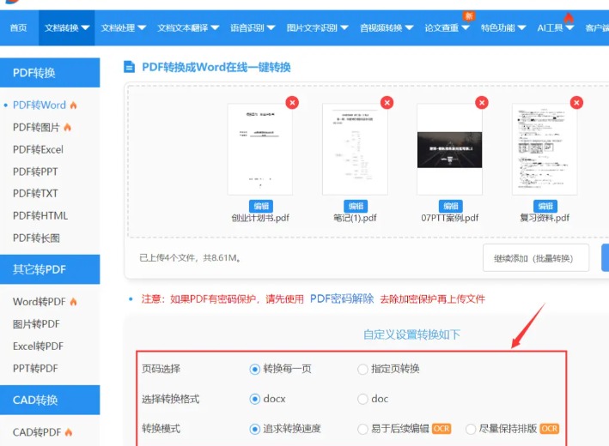Open Word转PDF in the sidebar

point(40,301)
